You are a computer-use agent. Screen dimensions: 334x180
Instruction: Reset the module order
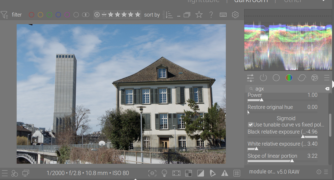click(319, 172)
